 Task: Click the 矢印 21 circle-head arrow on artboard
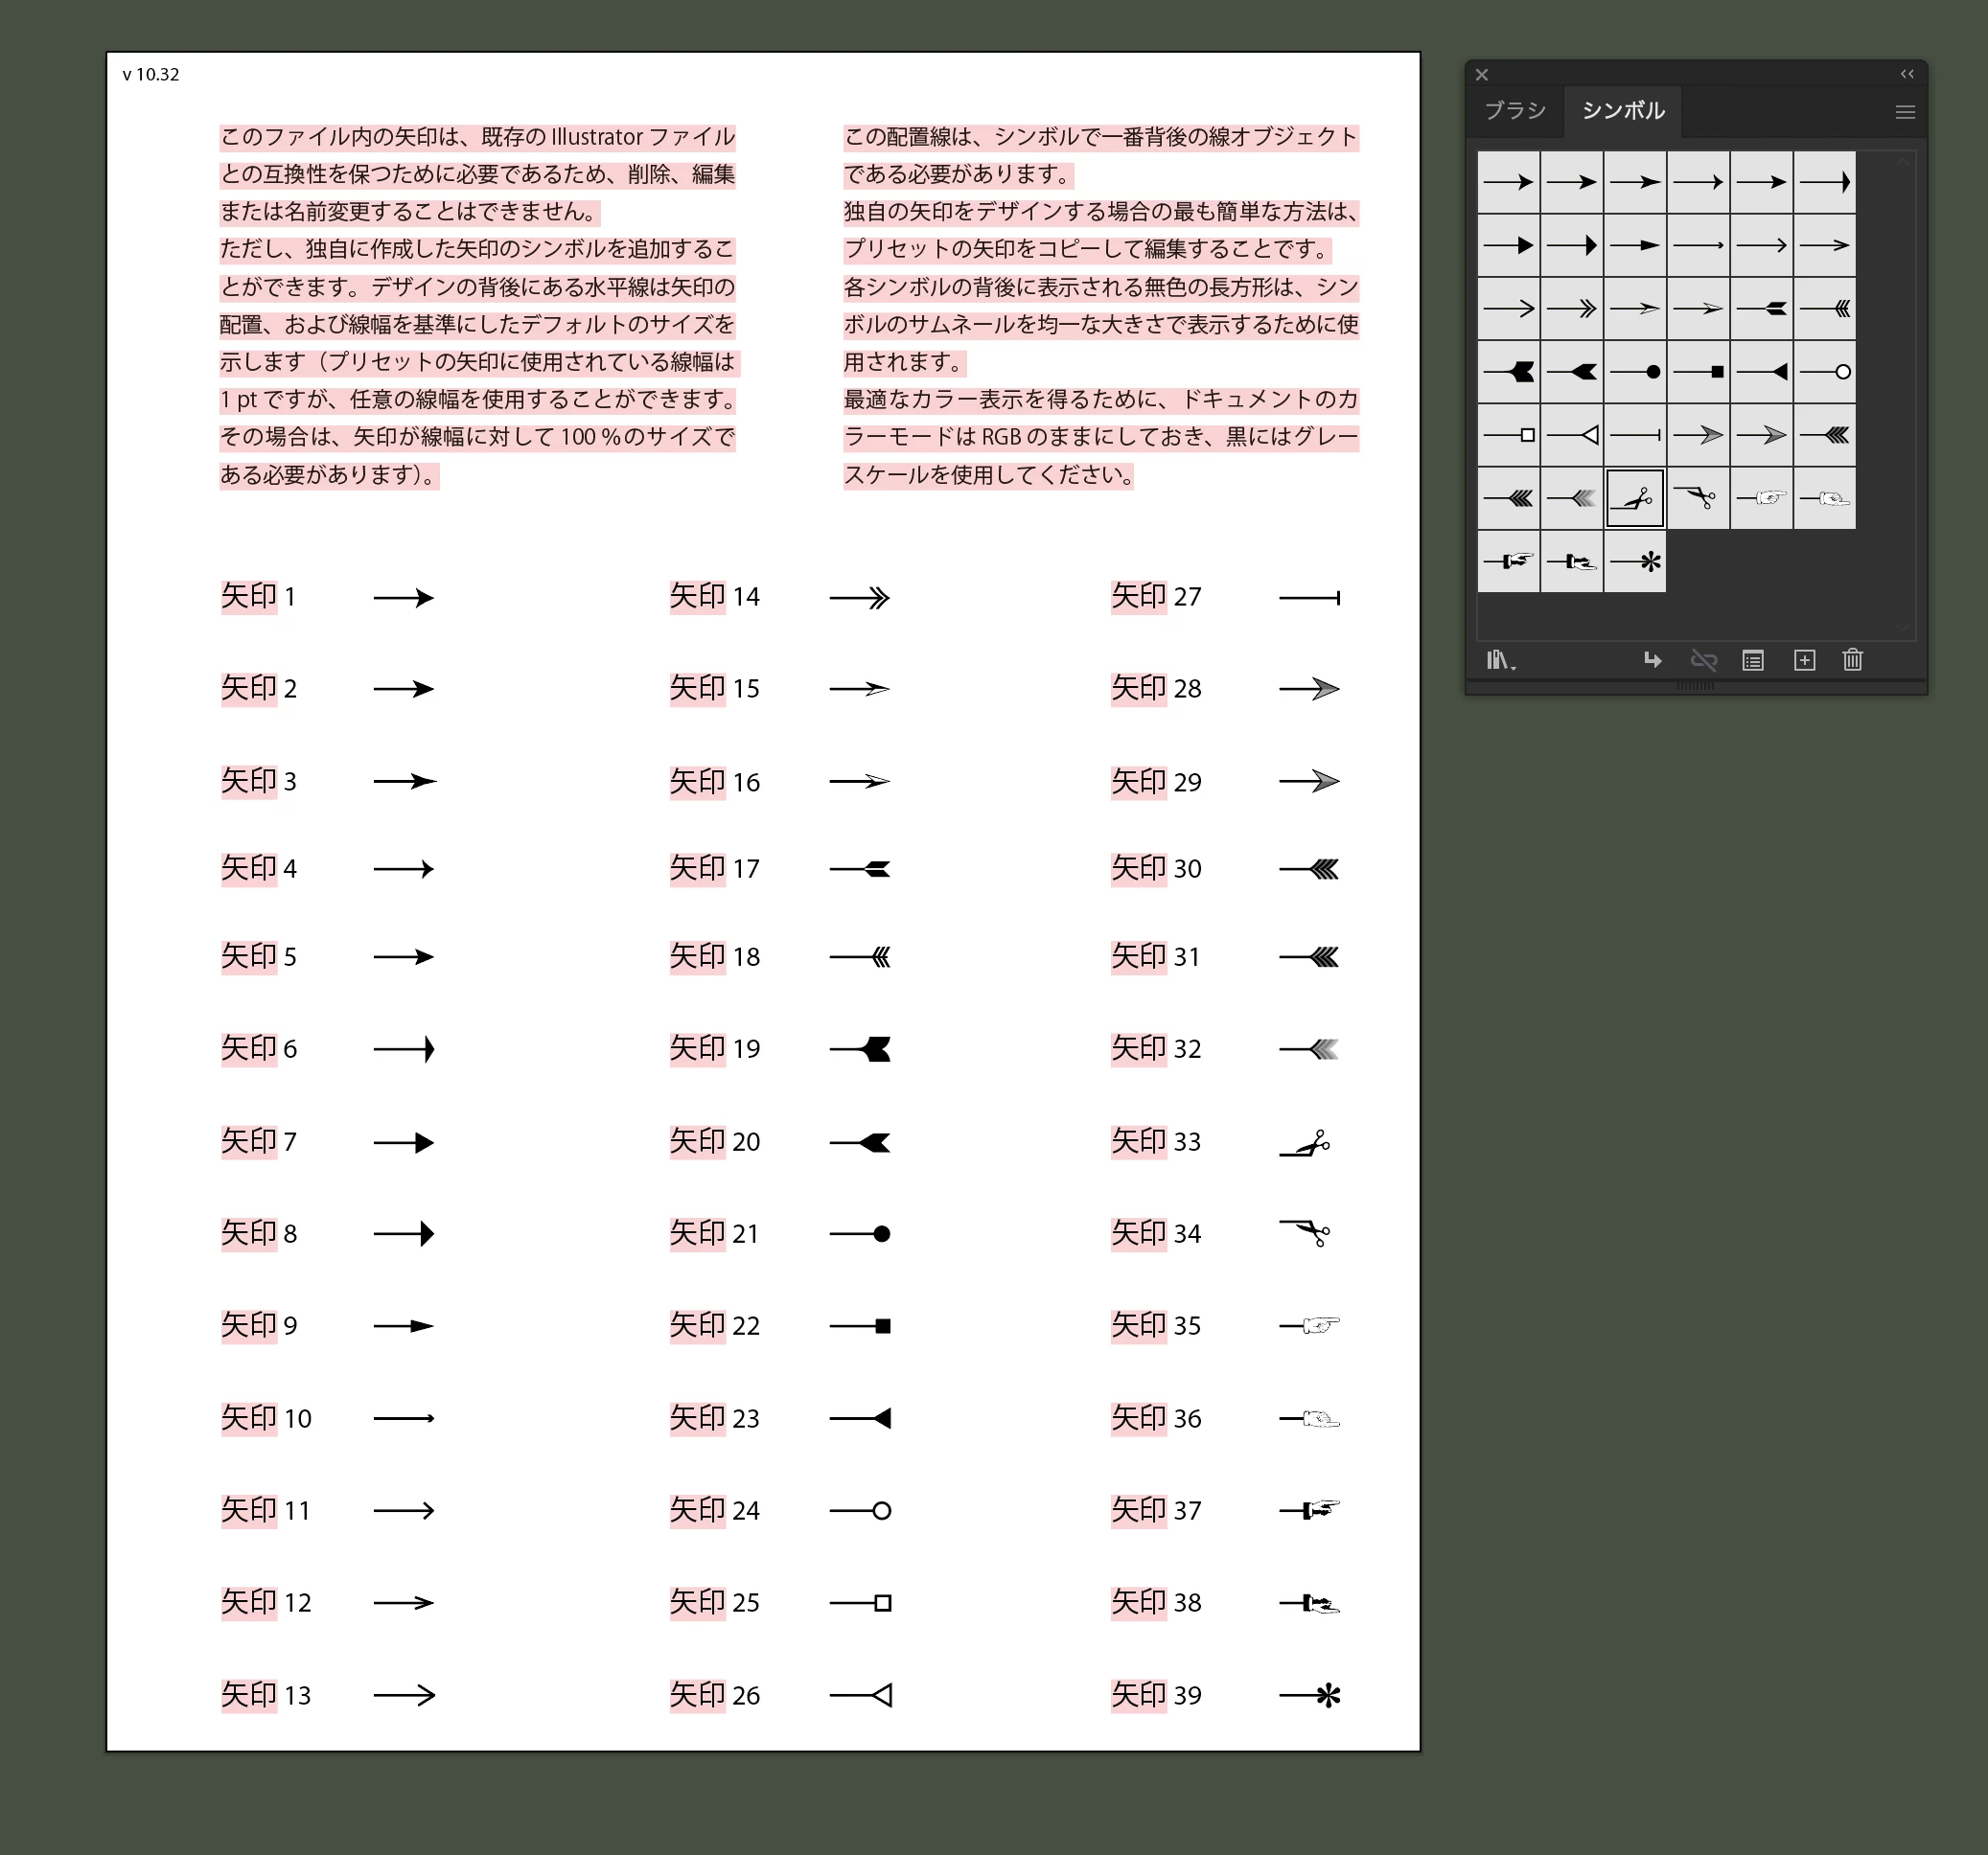[x=860, y=1233]
